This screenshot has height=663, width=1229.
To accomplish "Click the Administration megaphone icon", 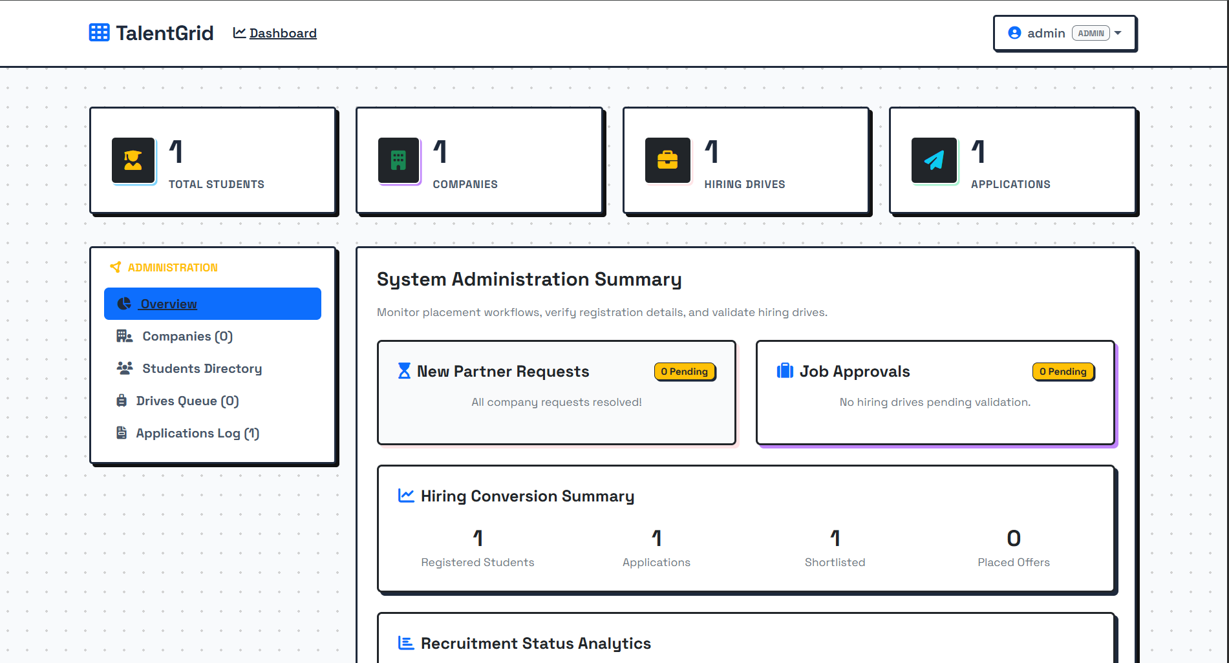I will click(x=116, y=267).
